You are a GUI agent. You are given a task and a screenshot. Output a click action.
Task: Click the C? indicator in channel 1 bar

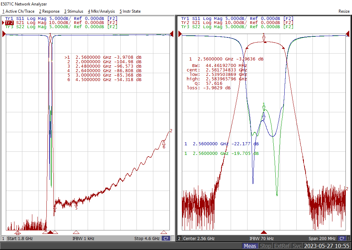point(166,238)
